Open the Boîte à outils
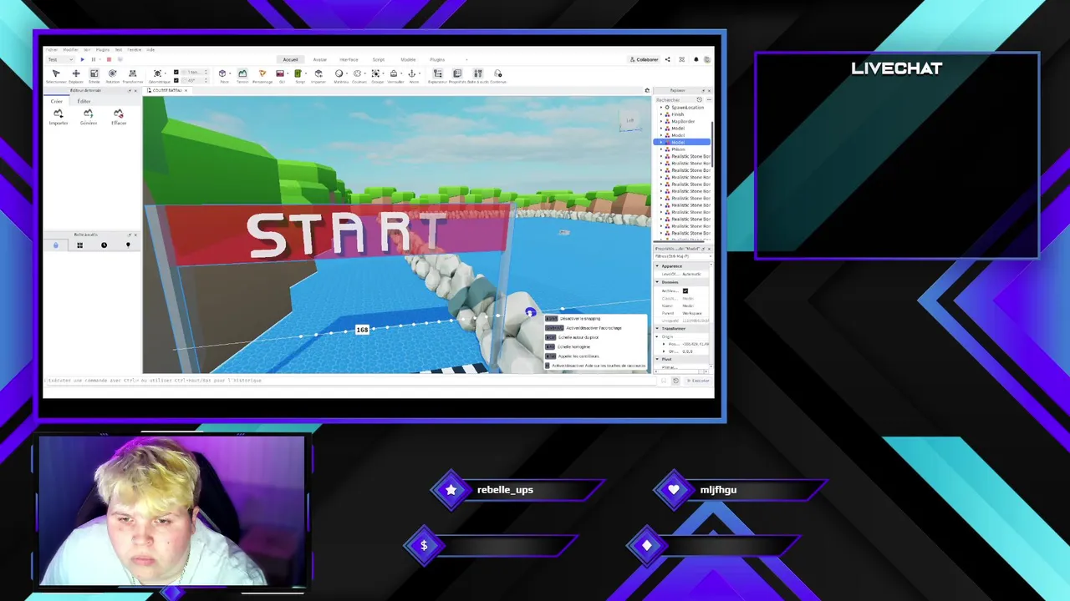1070x601 pixels. pyautogui.click(x=478, y=73)
